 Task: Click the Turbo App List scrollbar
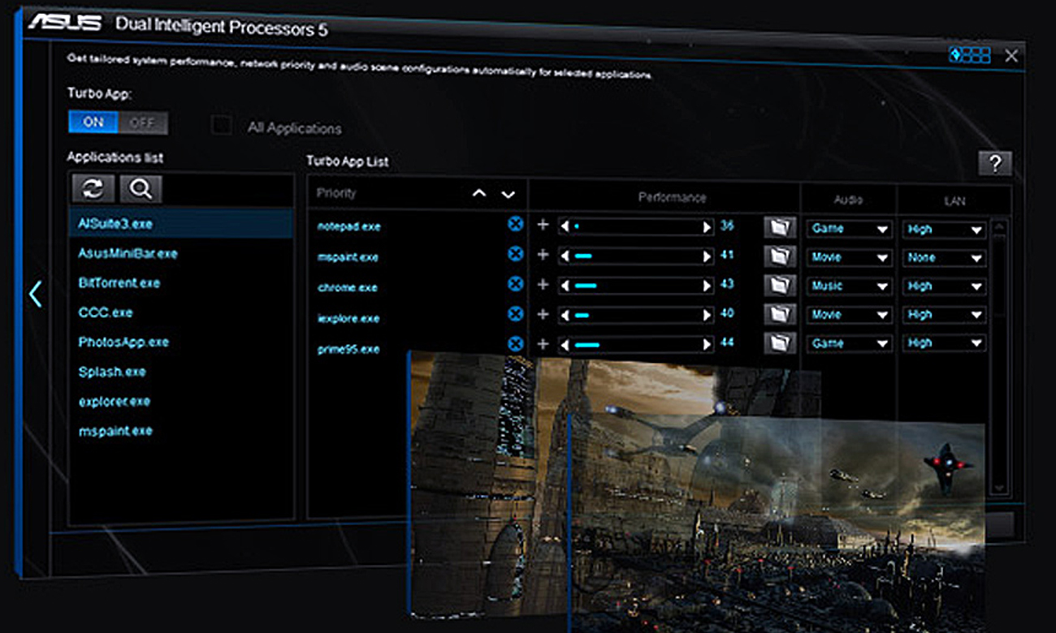[x=1000, y=357]
